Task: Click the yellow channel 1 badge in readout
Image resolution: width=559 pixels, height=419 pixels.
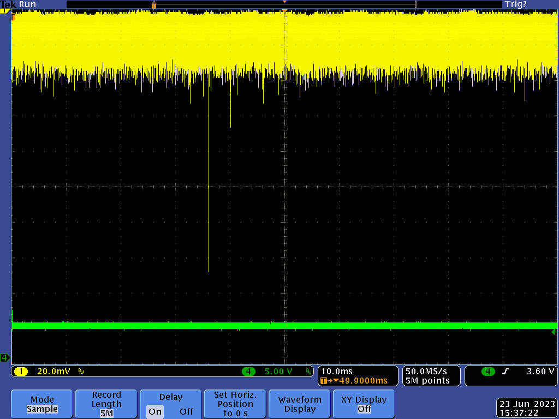Action: [21, 372]
